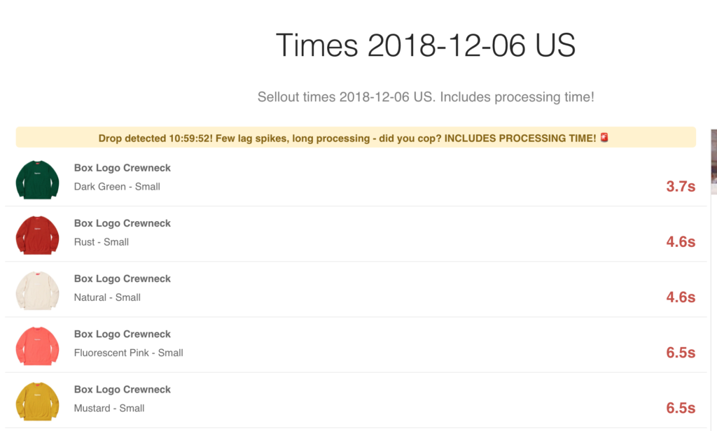Image resolution: width=717 pixels, height=431 pixels.
Task: Click the Rust crewneck sweatshirt image
Action: (x=38, y=235)
